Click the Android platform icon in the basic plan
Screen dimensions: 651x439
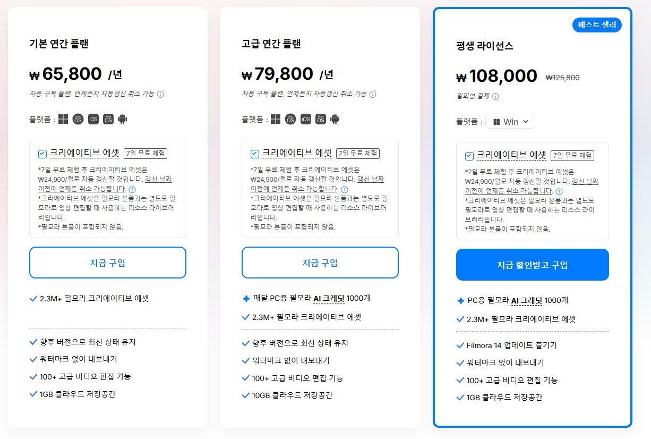click(122, 119)
